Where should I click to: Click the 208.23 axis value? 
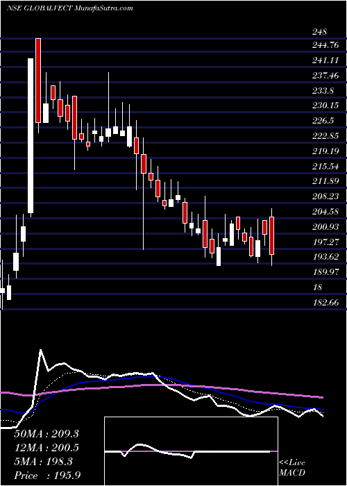point(326,196)
